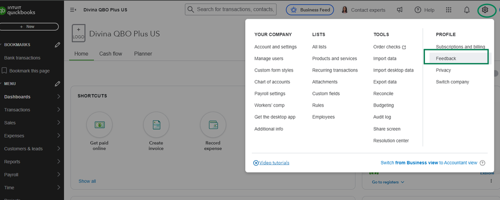Click the Record expense shortcut icon
Viewport: 500px width, 200px height.
point(213,124)
